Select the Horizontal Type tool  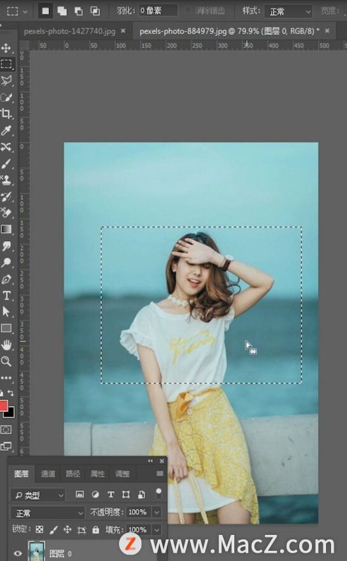click(6, 296)
